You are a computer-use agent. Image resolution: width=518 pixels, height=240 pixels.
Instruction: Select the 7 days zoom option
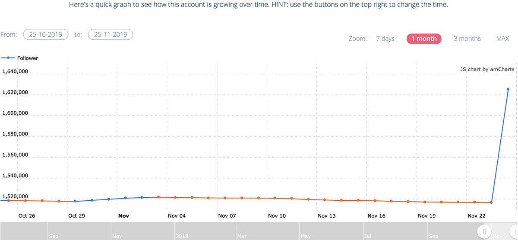coord(385,38)
